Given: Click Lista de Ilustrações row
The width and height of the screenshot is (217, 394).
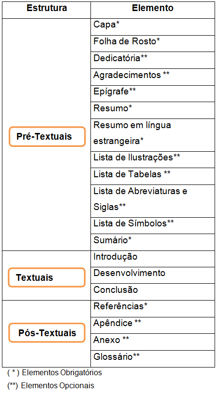Looking at the screenshot, I should (x=153, y=159).
